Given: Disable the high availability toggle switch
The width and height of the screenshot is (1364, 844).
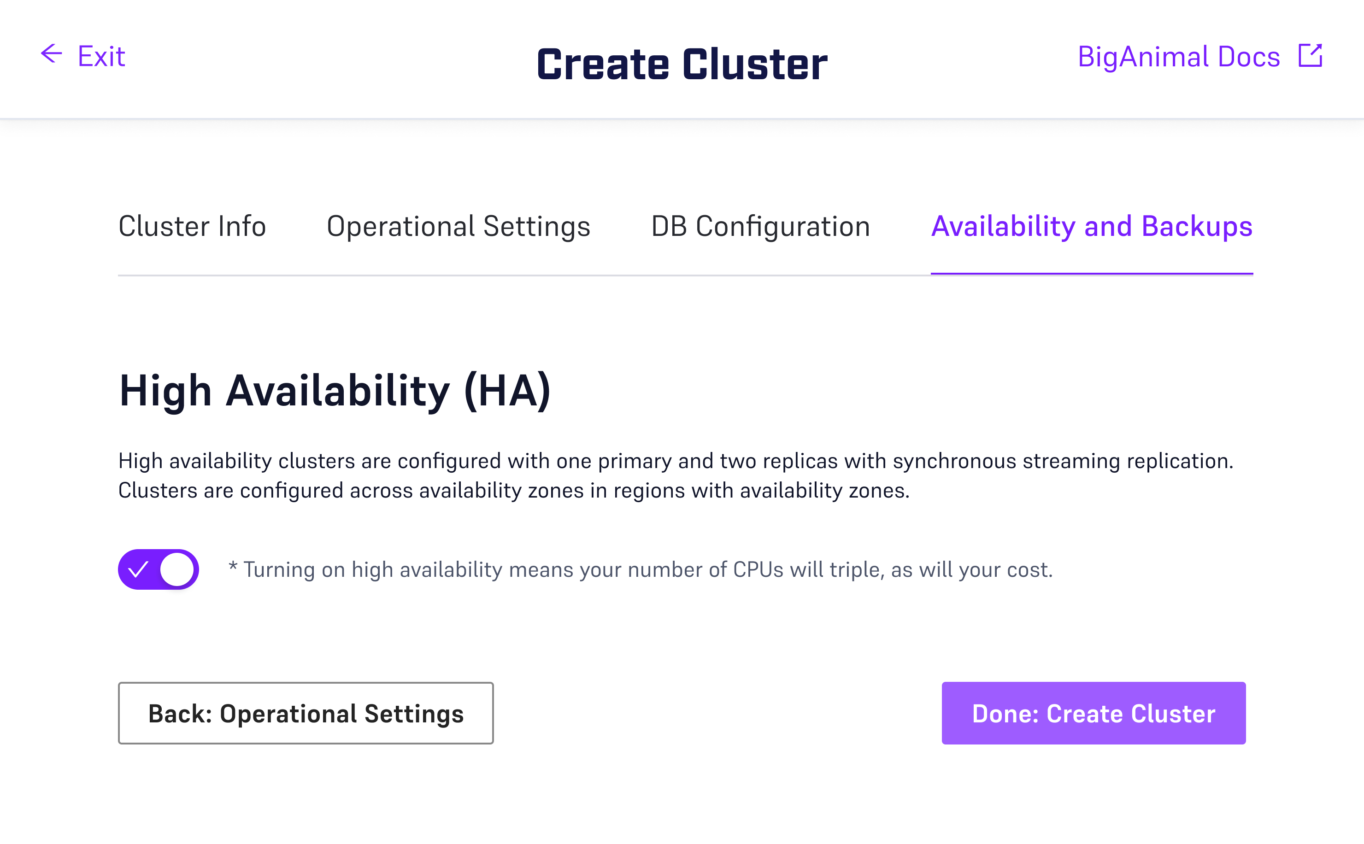Looking at the screenshot, I should click(159, 569).
